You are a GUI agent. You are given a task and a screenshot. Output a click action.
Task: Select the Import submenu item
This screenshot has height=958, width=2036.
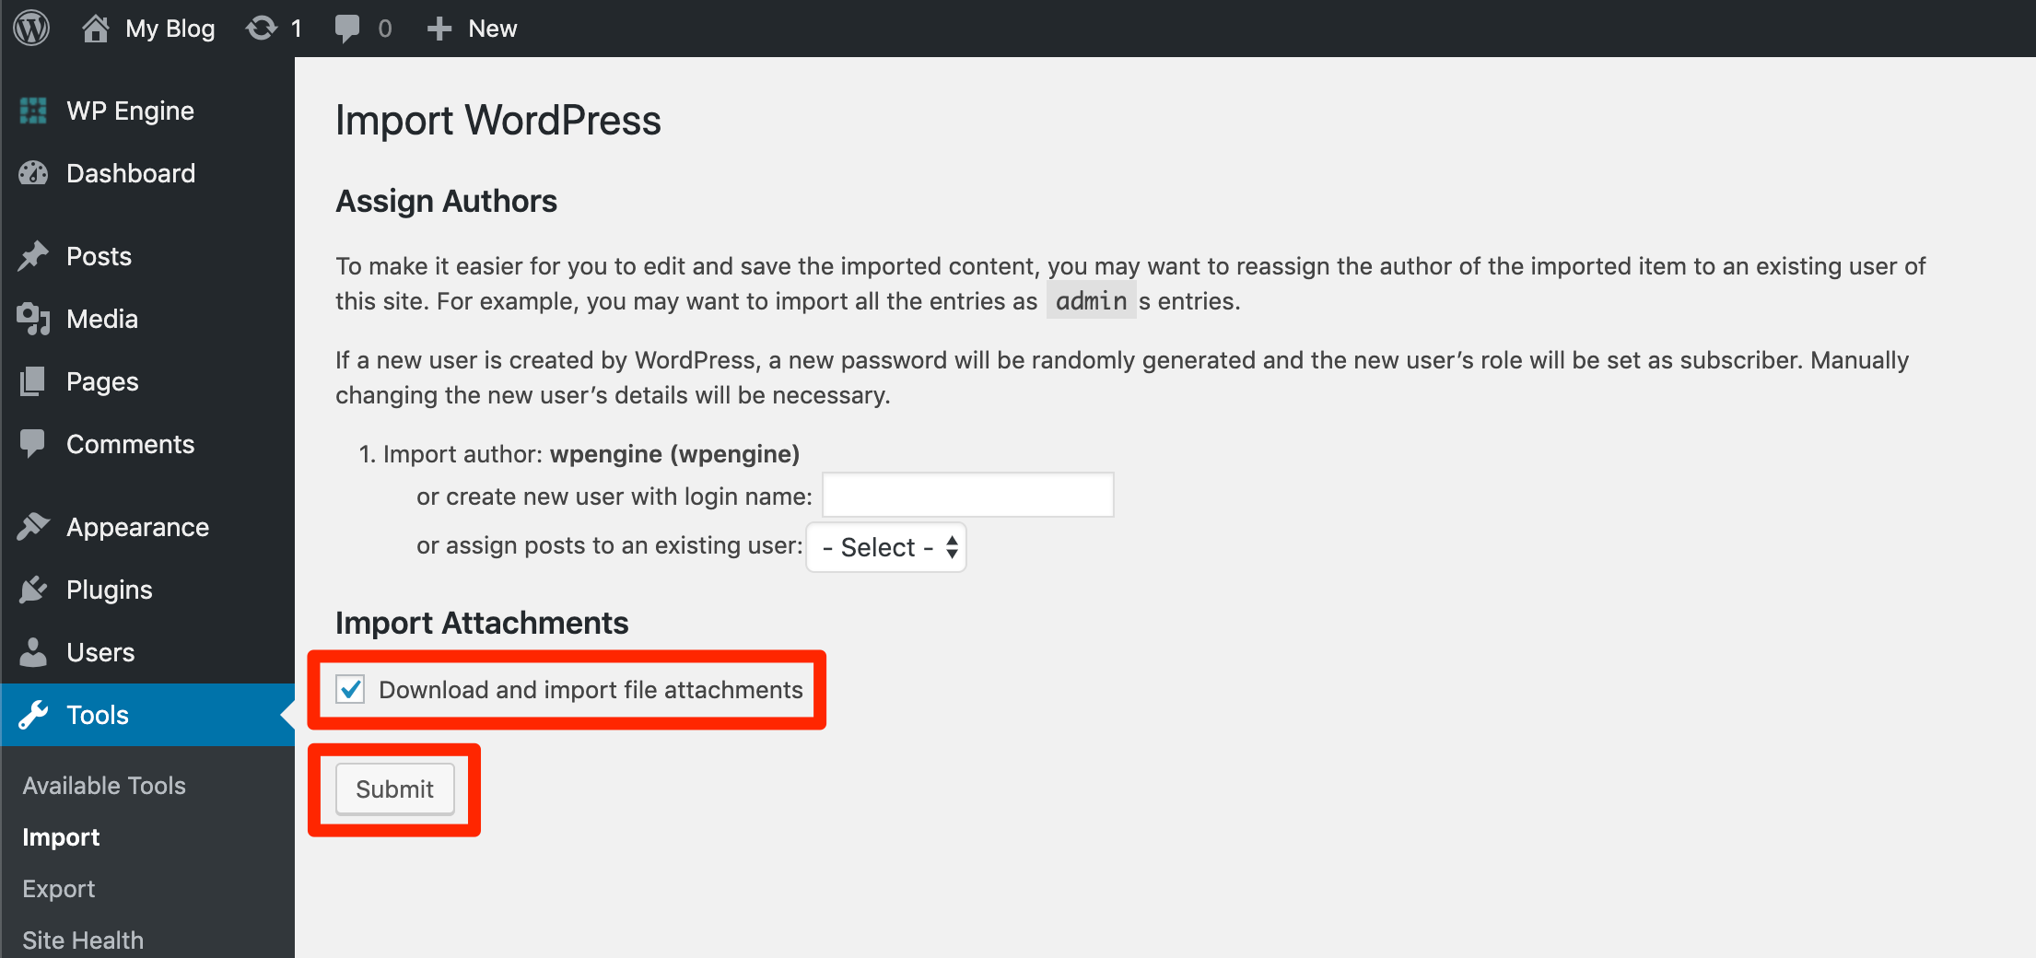coord(61,837)
